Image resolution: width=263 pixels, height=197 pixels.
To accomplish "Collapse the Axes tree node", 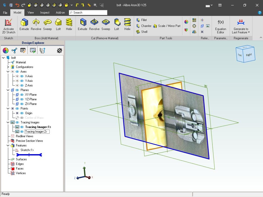I will [x=8, y=72].
